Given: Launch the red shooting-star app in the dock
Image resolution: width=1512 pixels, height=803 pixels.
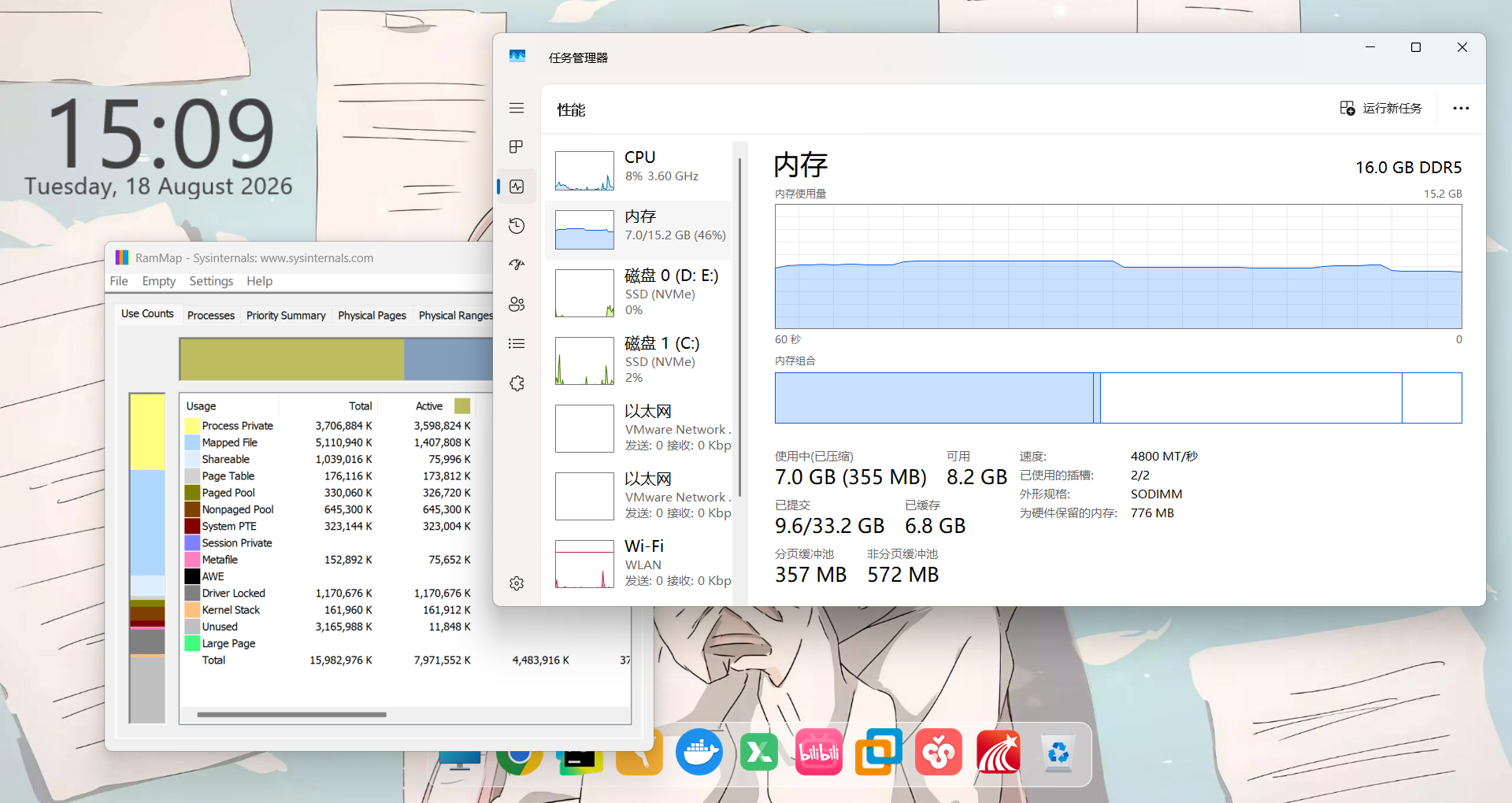Looking at the screenshot, I should coord(999,753).
